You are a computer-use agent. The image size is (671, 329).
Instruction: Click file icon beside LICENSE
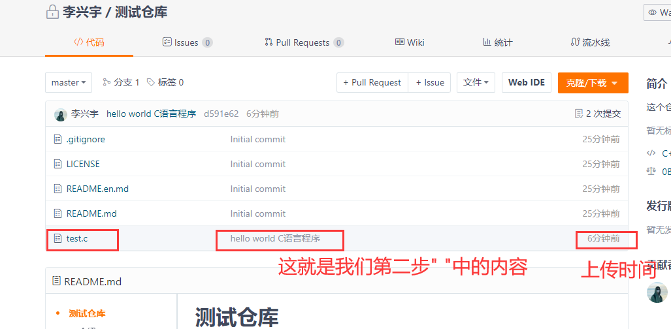pyautogui.click(x=57, y=164)
